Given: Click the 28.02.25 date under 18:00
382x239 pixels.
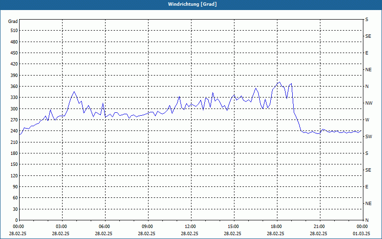Looking at the screenshot, I should (x=276, y=234).
